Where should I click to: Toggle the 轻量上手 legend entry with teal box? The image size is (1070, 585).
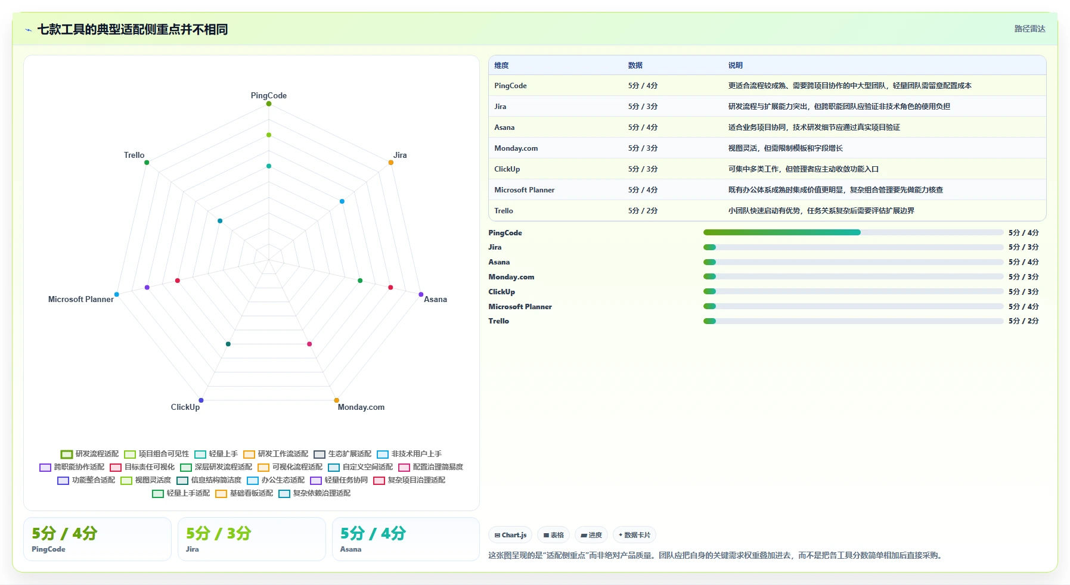(x=216, y=454)
